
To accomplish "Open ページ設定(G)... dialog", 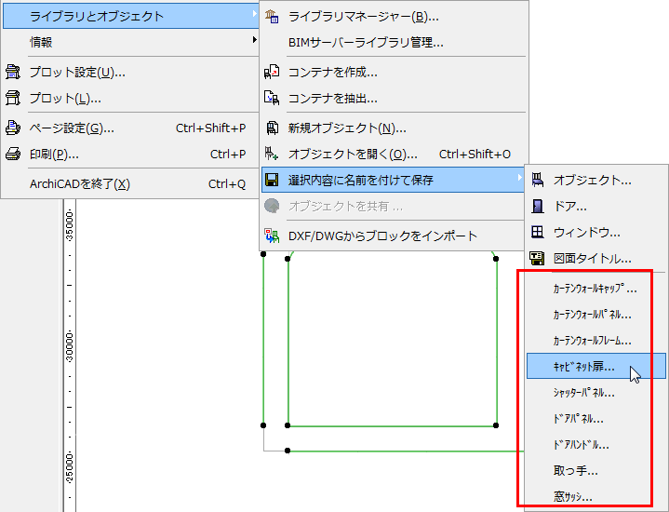I will click(x=131, y=128).
